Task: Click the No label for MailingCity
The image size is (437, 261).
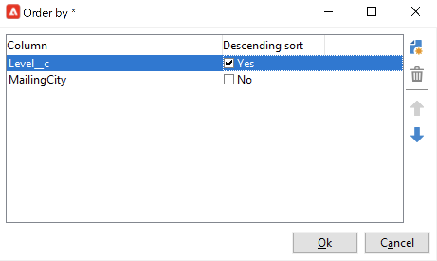Action: click(x=245, y=80)
